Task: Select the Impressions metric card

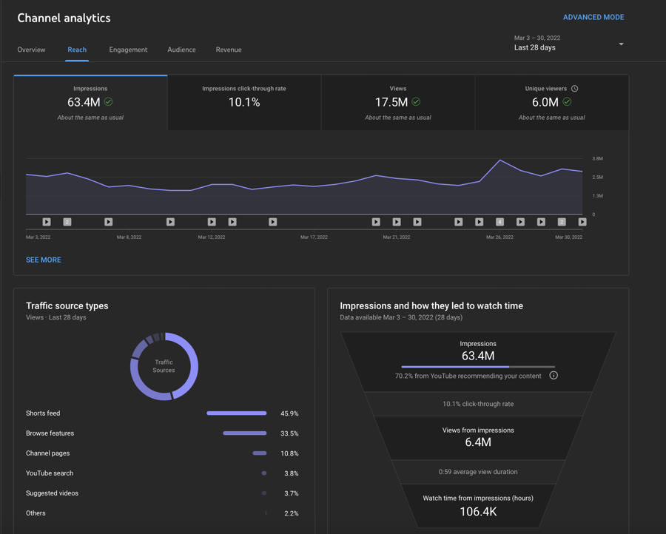Action: point(90,103)
